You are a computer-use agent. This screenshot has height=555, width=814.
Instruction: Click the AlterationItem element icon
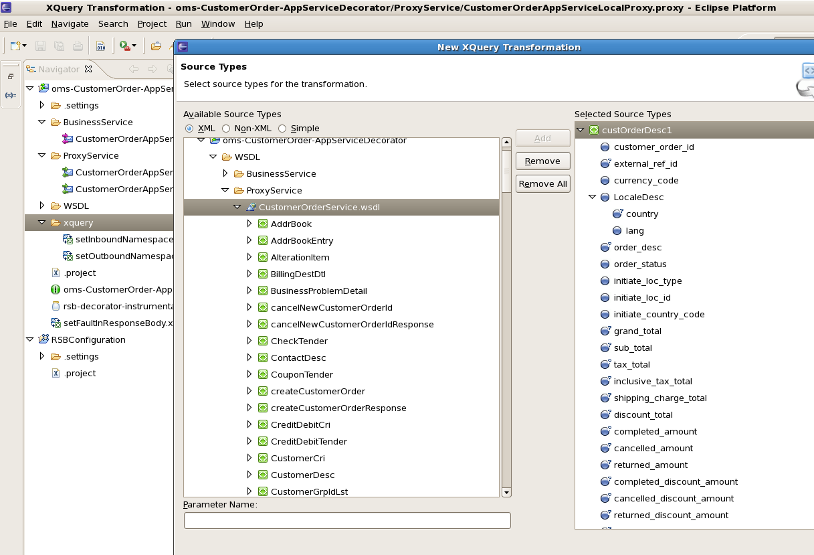(263, 257)
